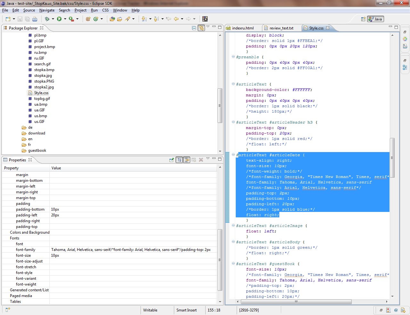The height and width of the screenshot is (315, 410).
Task: Click the Open Perspective icon
Action: tap(363, 19)
